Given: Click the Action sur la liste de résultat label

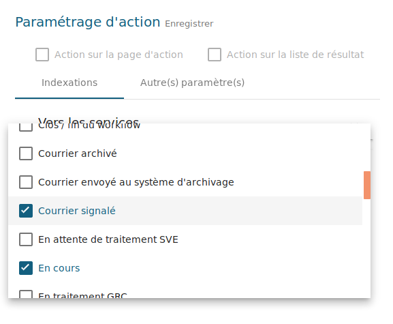Looking at the screenshot, I should click(x=295, y=55).
